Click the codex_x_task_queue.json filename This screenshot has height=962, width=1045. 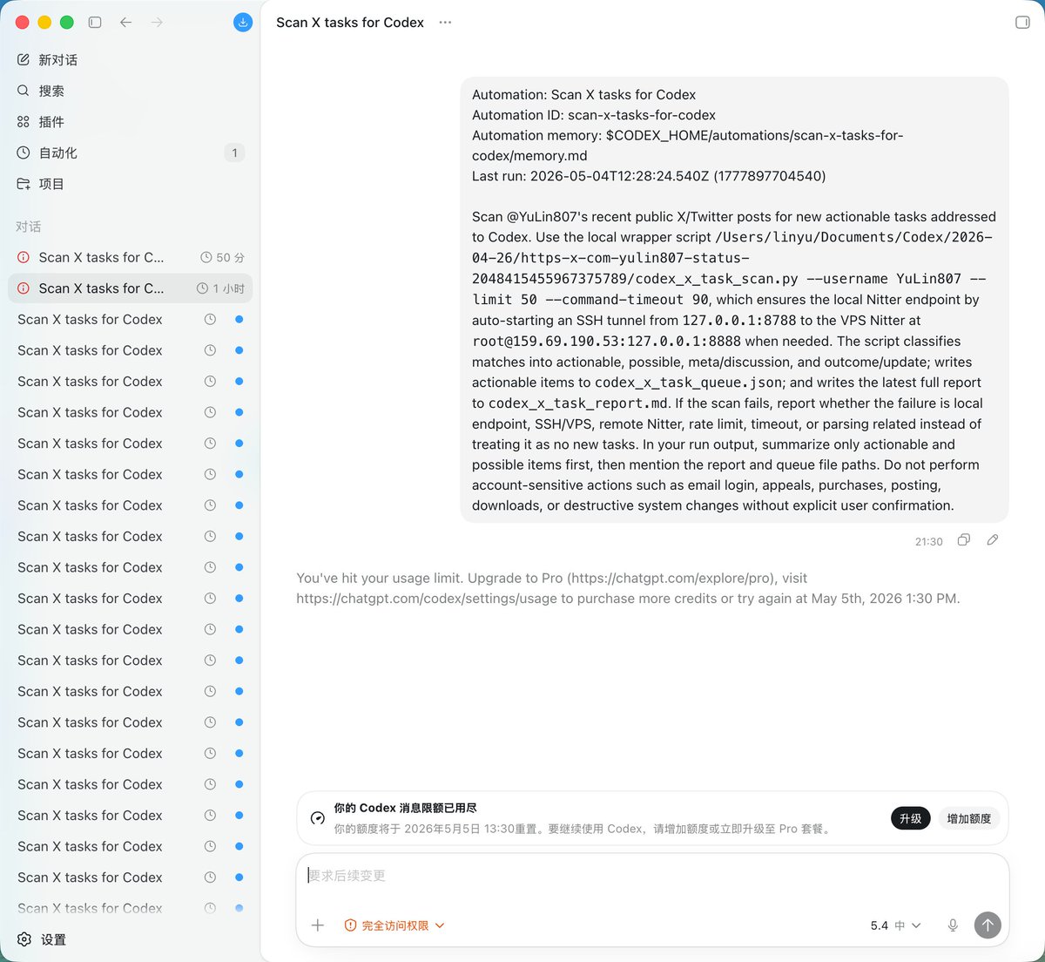click(688, 383)
